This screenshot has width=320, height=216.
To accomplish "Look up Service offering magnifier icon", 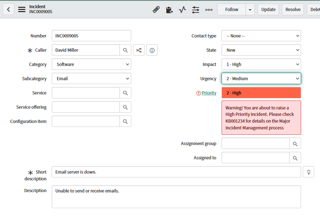I will pyautogui.click(x=125, y=107).
